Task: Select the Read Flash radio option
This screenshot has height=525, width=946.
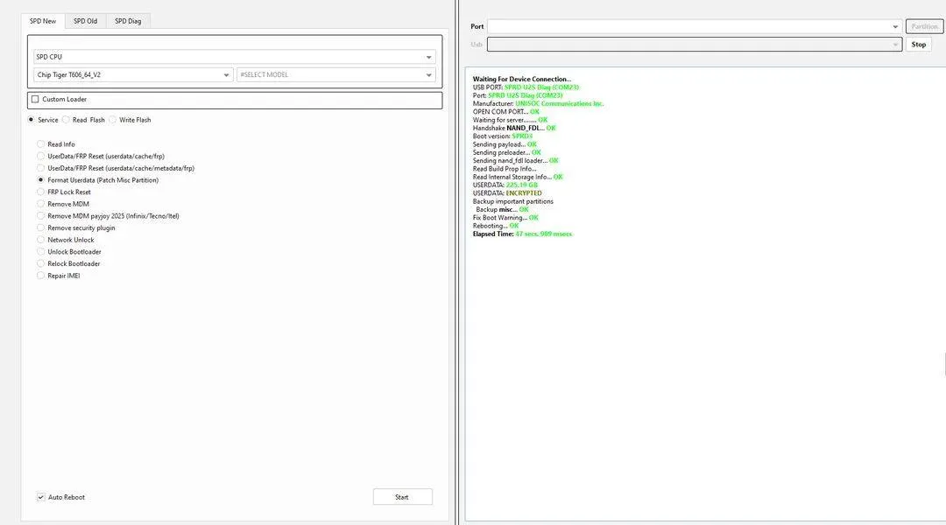Action: (x=67, y=120)
